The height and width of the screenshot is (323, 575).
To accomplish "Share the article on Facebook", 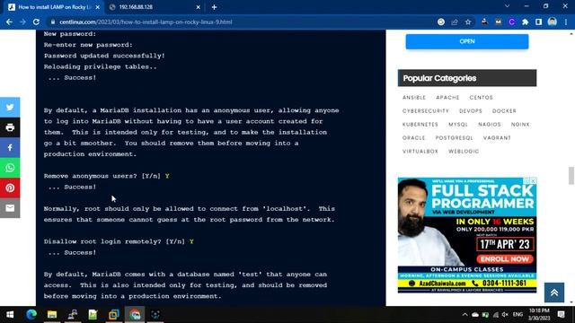I will tap(10, 147).
